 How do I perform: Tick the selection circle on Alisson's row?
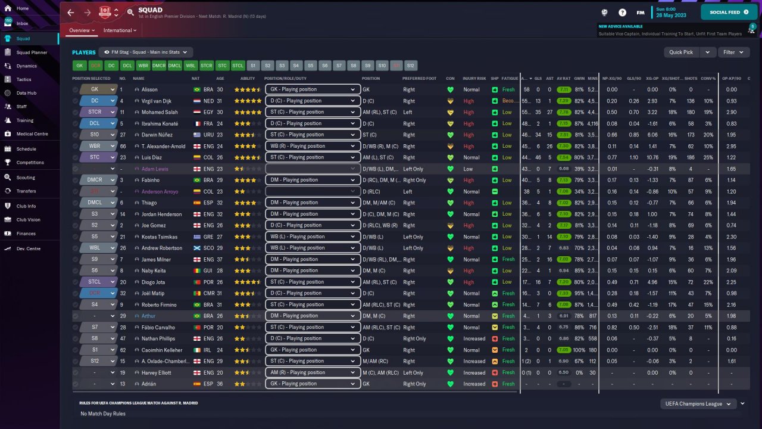pos(76,89)
